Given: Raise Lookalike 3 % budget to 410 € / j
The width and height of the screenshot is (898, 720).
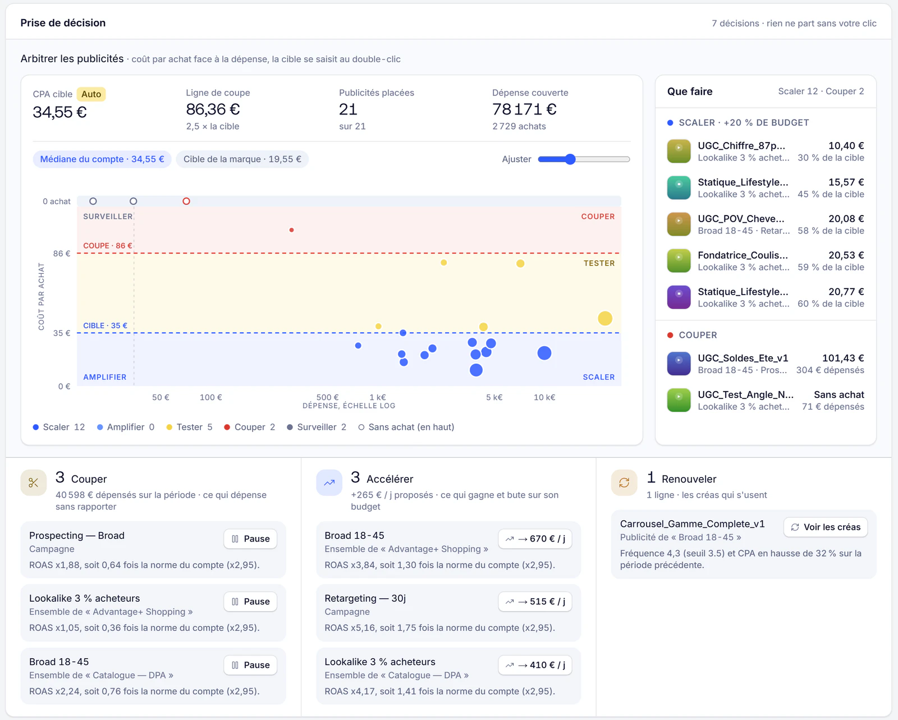Looking at the screenshot, I should (535, 665).
